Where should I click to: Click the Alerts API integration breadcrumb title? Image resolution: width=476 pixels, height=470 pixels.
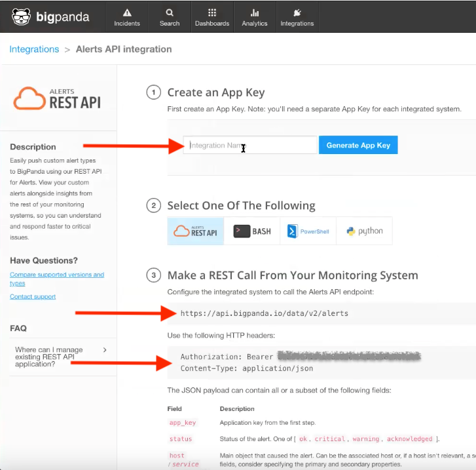point(124,49)
